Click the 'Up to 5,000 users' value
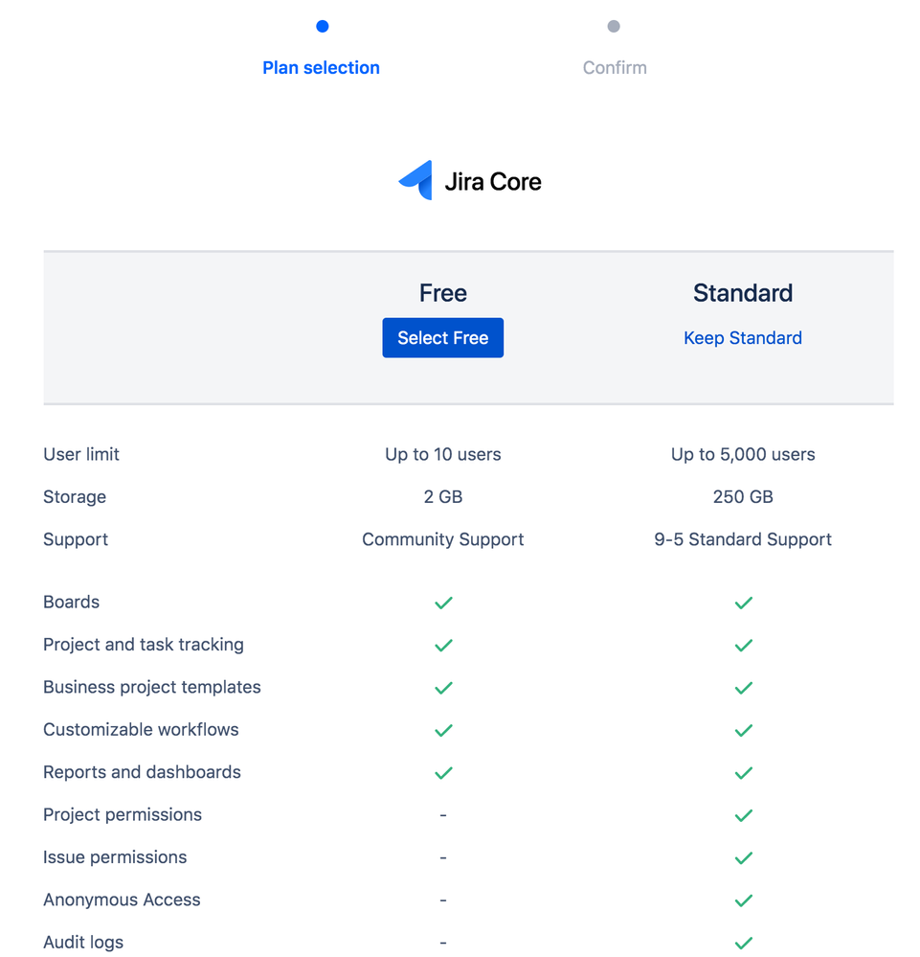 coord(743,454)
